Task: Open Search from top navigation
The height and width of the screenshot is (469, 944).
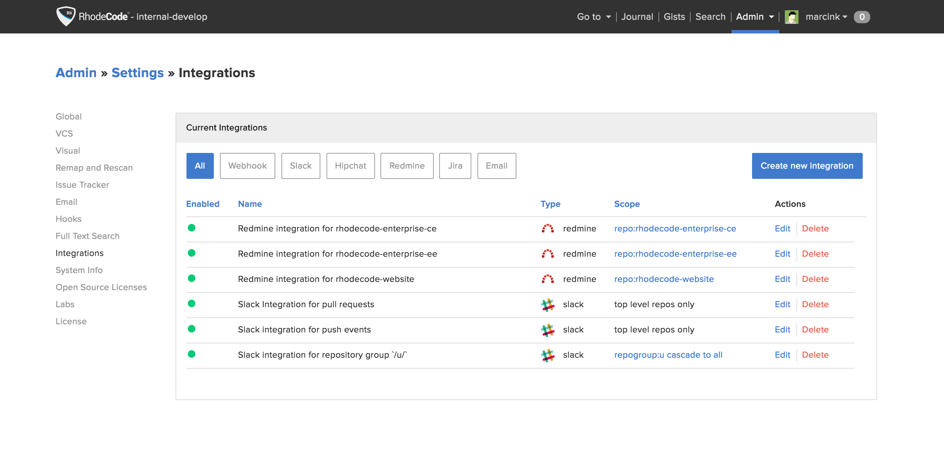Action: point(710,17)
